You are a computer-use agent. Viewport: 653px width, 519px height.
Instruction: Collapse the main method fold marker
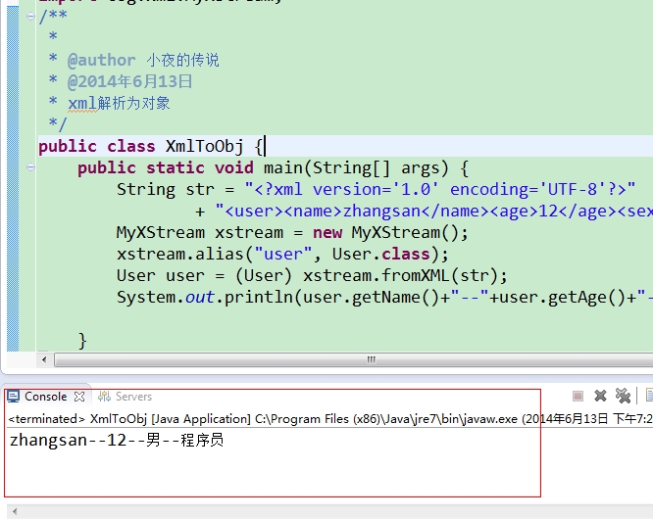tap(30, 167)
